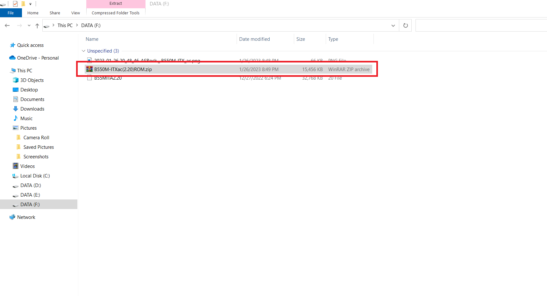This screenshot has height=296, width=547.
Task: Select the View ribbon tab
Action: 75,13
